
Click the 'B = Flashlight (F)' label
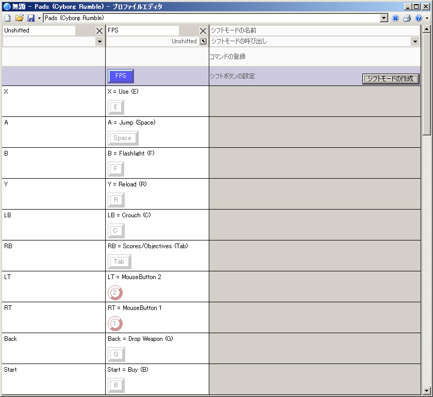click(131, 153)
